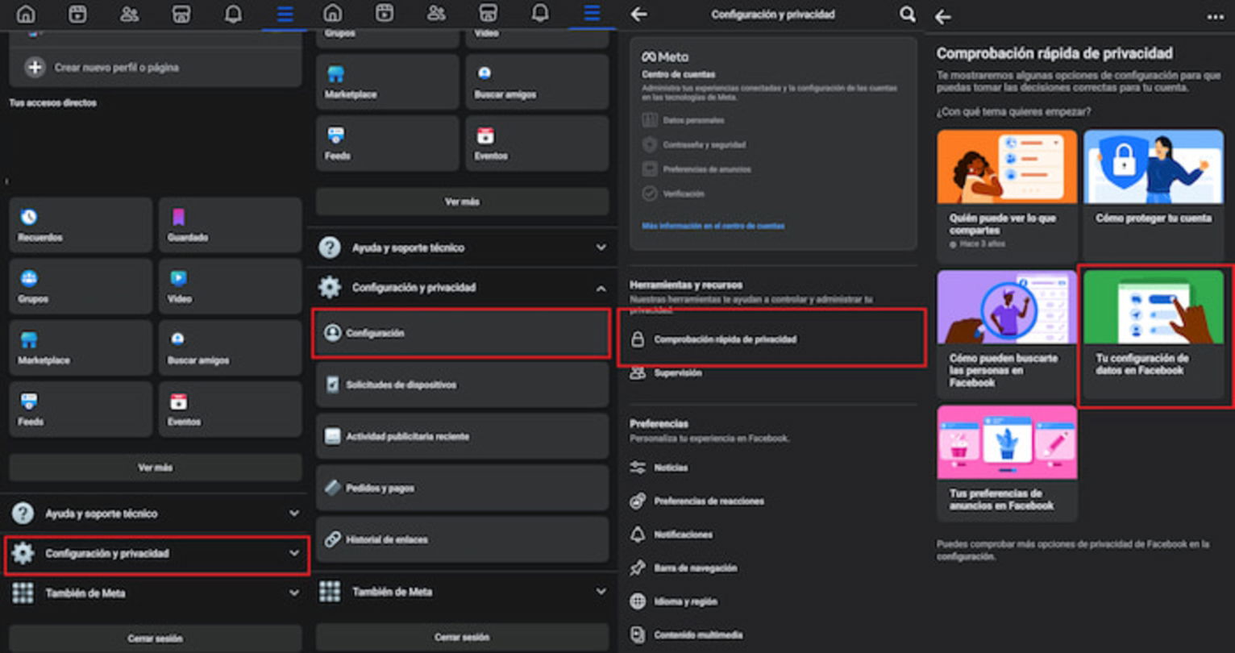The image size is (1235, 653).
Task: Open the Grupos shortcut tile
Action: 81,287
